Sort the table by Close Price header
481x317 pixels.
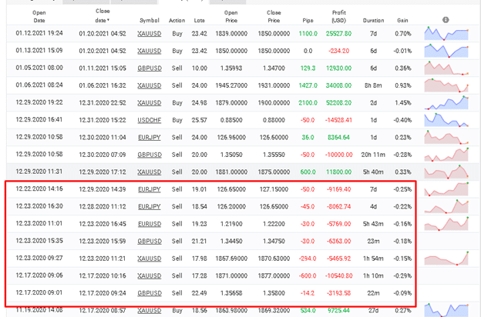pyautogui.click(x=274, y=16)
